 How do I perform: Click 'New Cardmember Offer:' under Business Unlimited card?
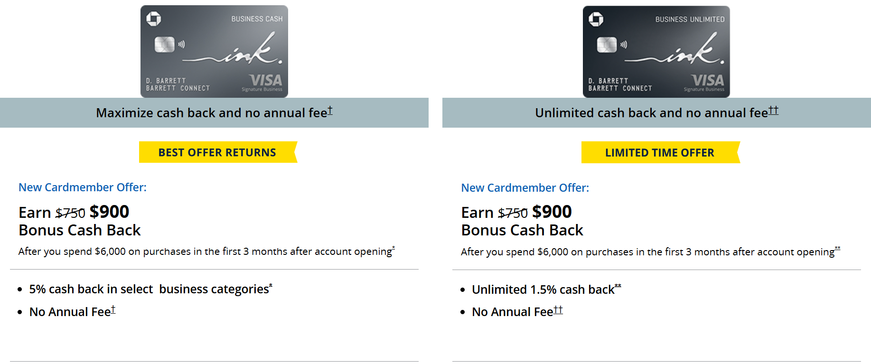pos(525,188)
